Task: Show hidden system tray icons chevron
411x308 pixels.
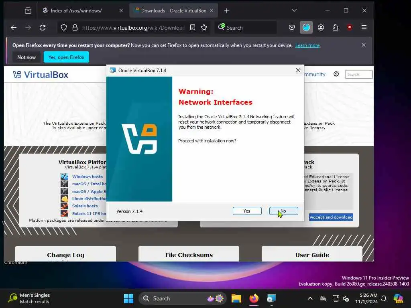Action: click(x=310, y=298)
